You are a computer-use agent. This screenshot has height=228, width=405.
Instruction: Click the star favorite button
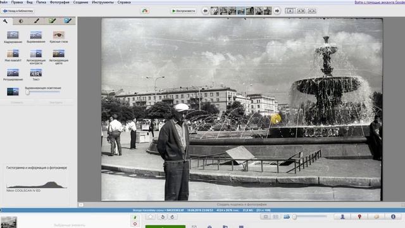tap(151, 217)
